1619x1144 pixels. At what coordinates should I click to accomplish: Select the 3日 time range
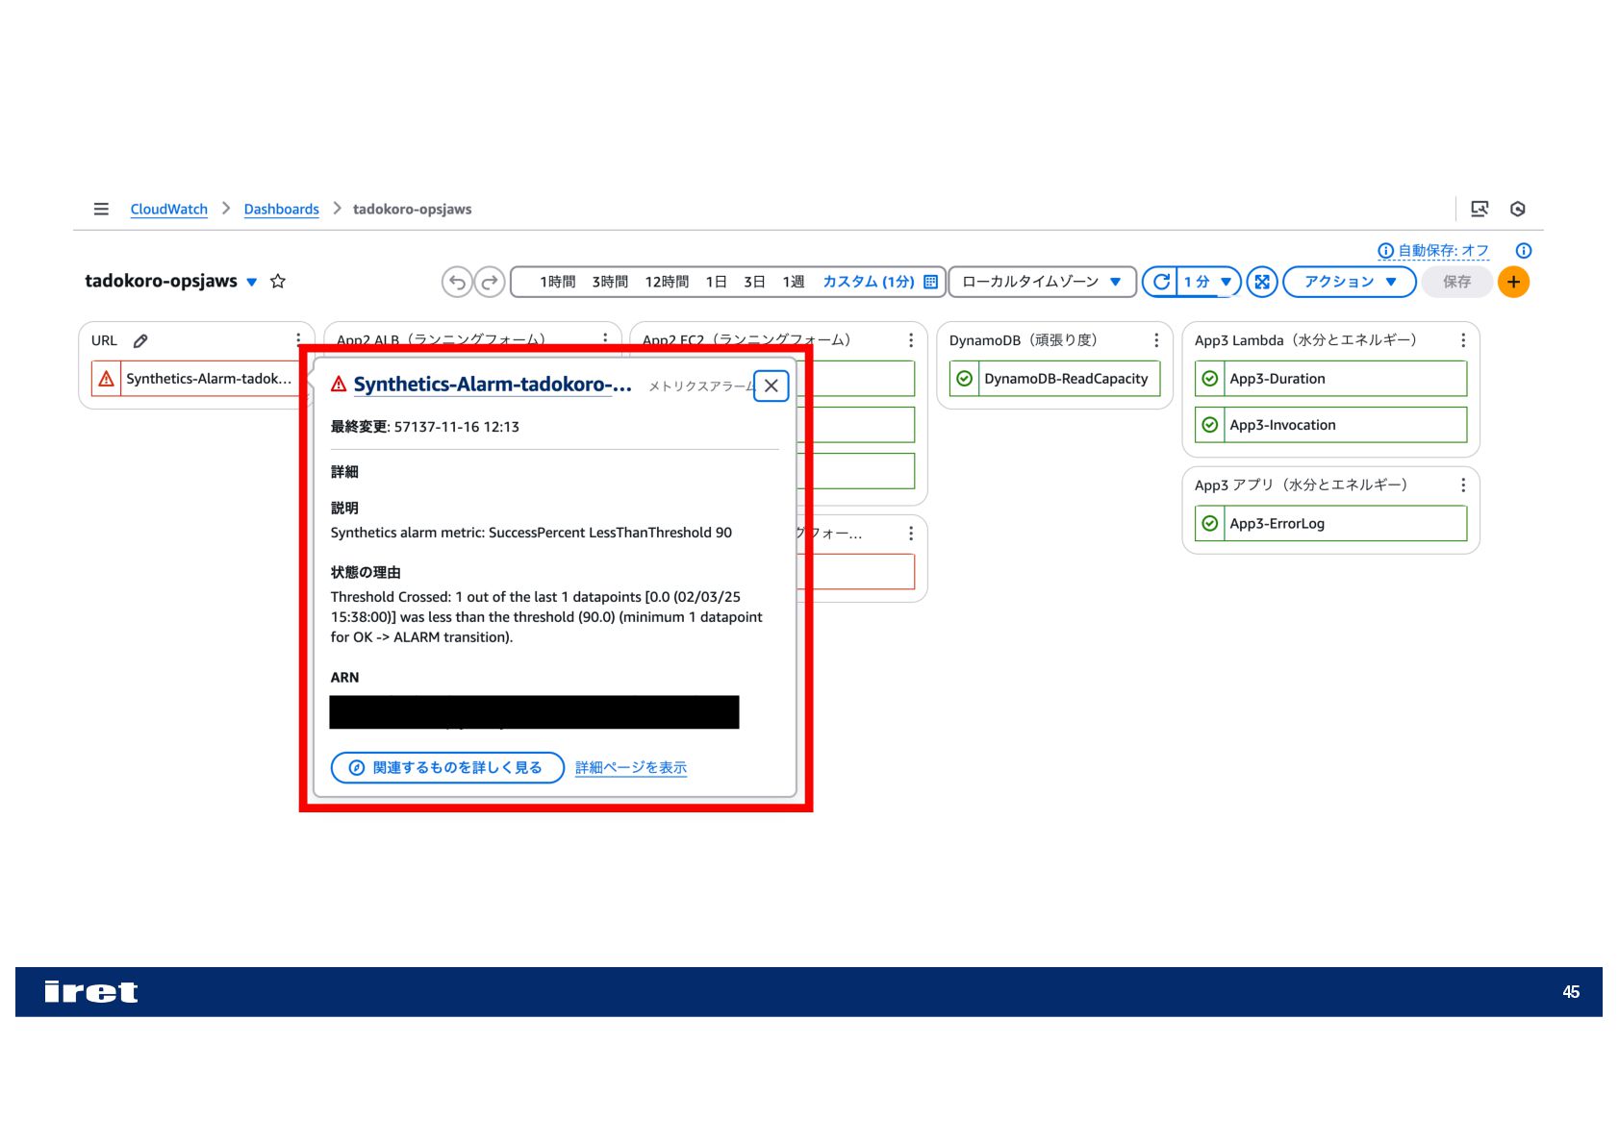[x=754, y=282]
